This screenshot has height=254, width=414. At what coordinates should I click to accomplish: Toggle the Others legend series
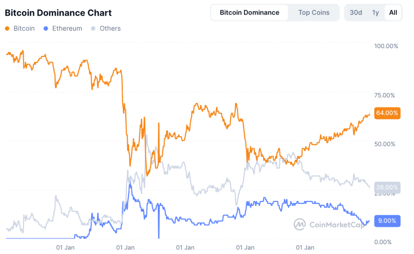[110, 29]
